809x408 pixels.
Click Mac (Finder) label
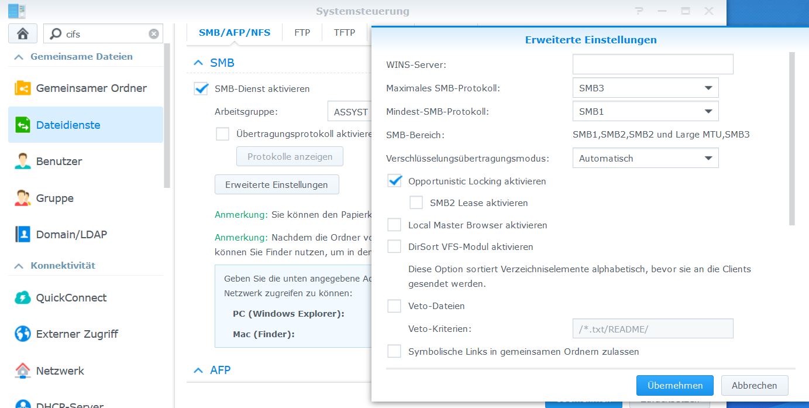(264, 334)
